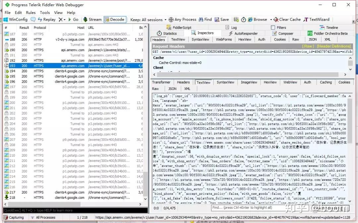Switch to the Statistics tab

coord(167,34)
